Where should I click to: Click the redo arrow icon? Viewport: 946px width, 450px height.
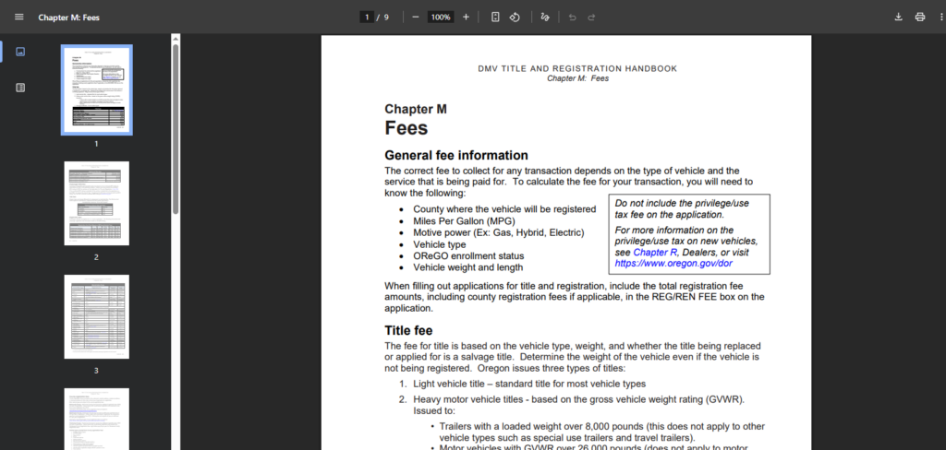[592, 17]
